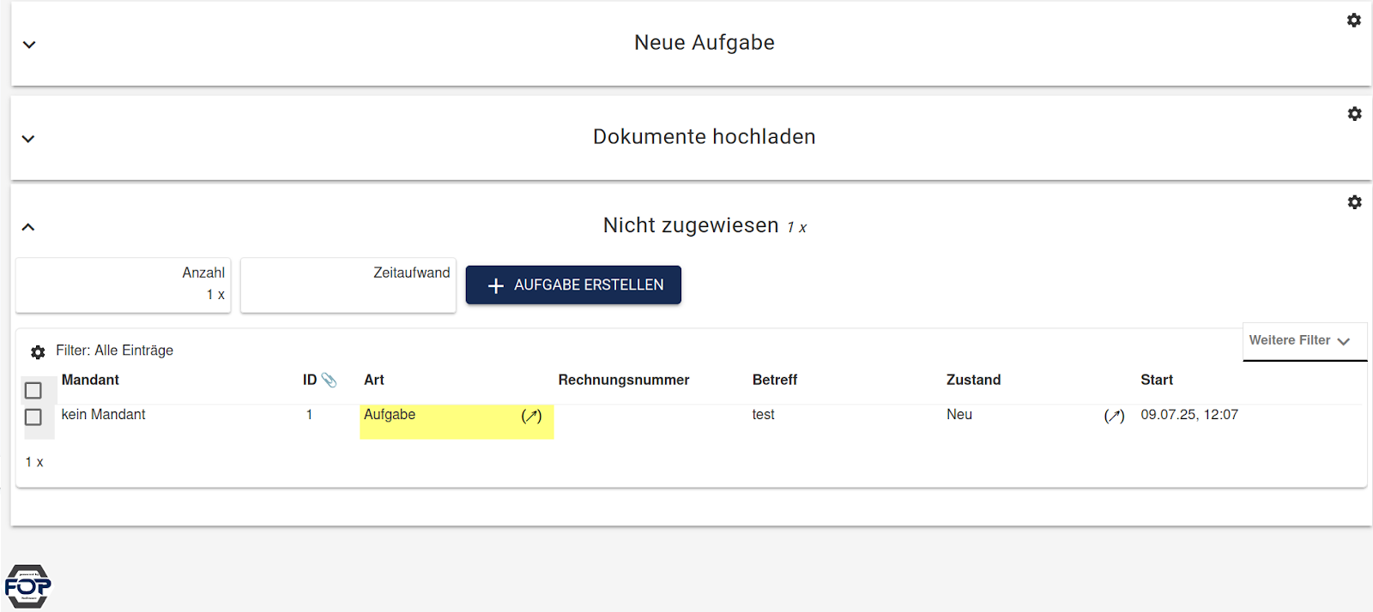The height and width of the screenshot is (612, 1373).
Task: Sort by the Mandant column header
Action: pos(90,380)
